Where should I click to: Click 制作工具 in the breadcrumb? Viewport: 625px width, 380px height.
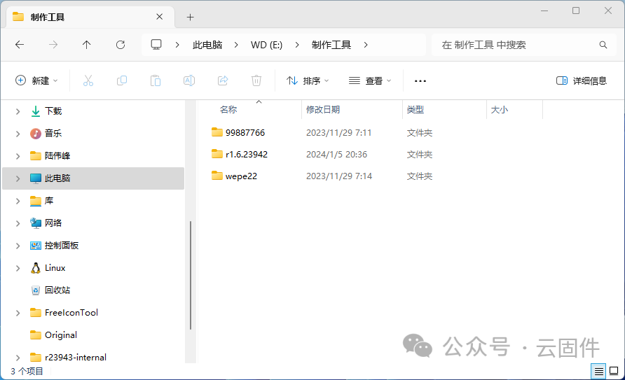point(331,45)
